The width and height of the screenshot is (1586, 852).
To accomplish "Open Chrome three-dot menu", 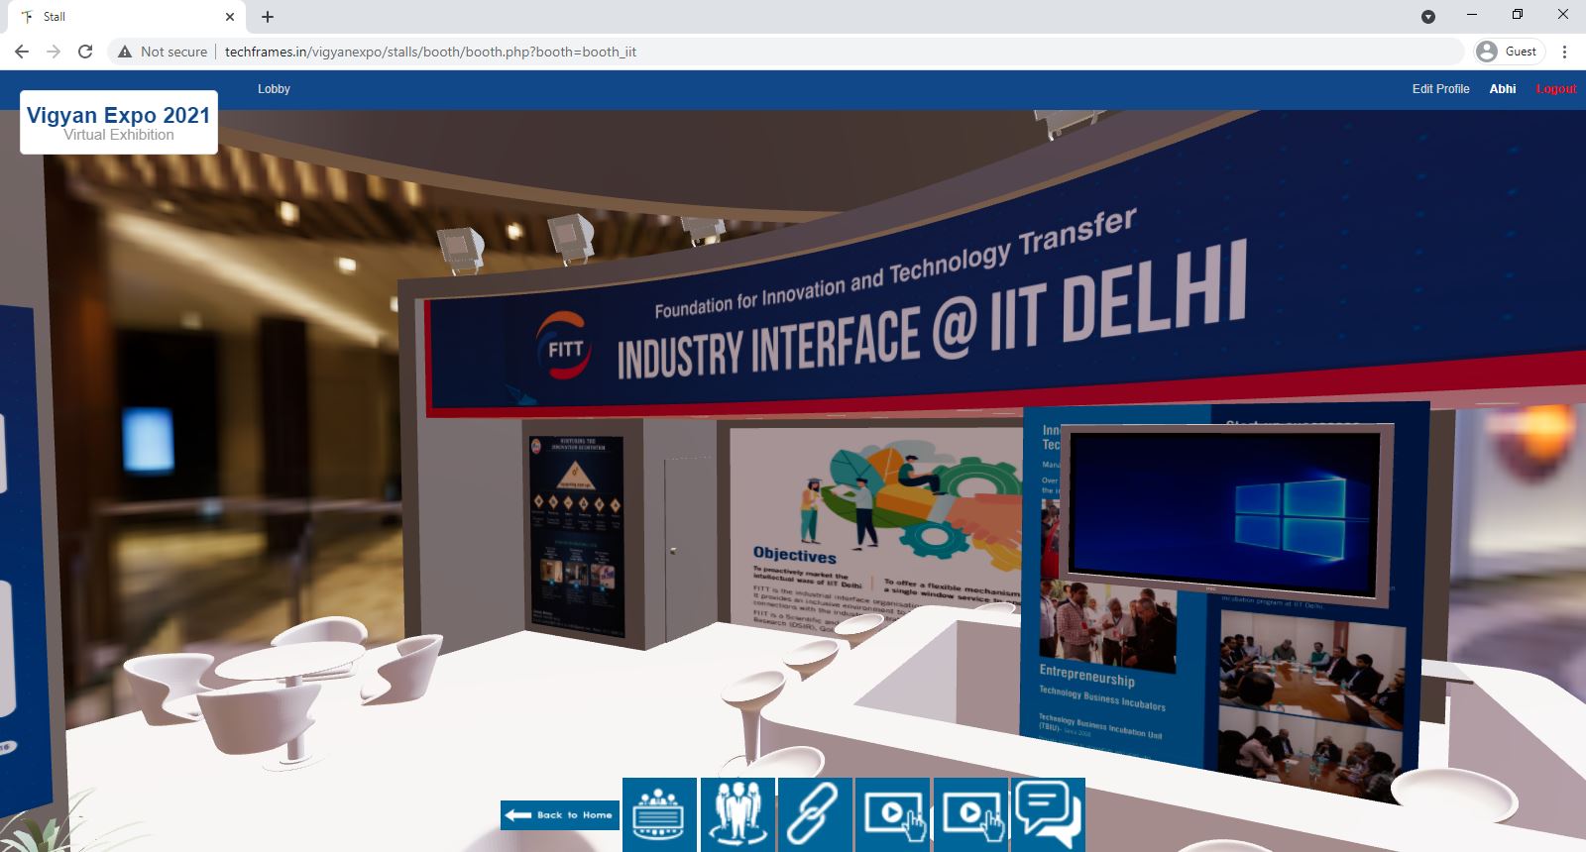I will click(x=1564, y=52).
